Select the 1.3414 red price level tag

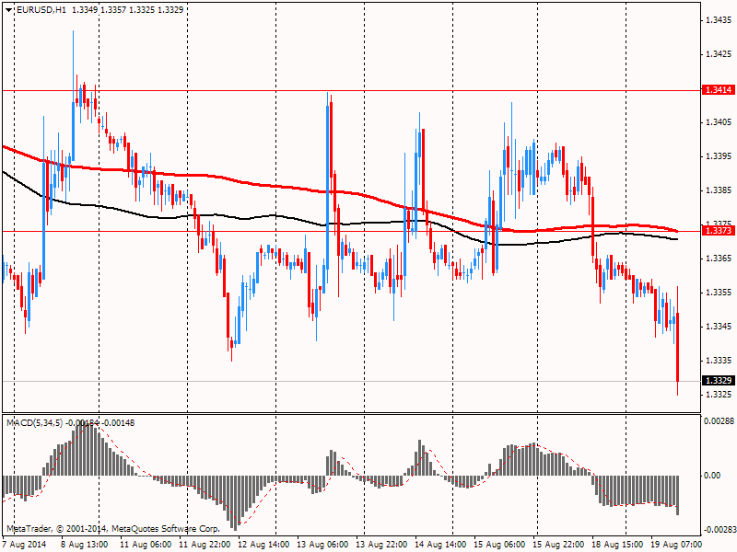[x=719, y=89]
